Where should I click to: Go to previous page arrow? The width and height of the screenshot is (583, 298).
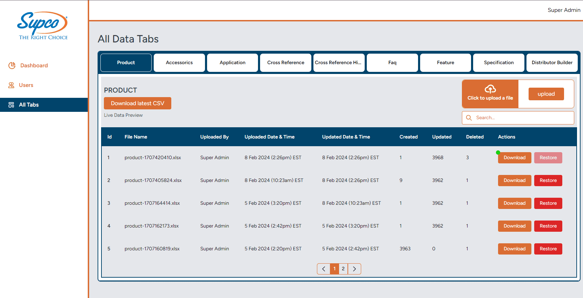click(x=324, y=269)
